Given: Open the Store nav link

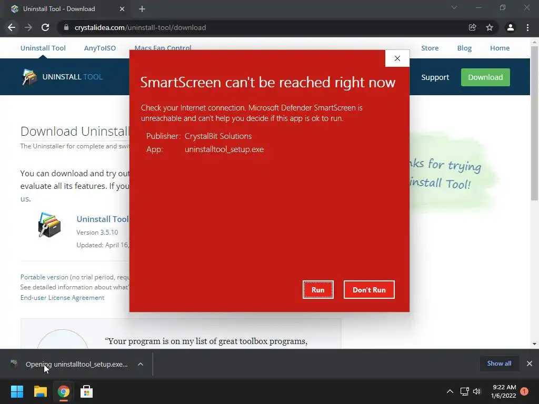Looking at the screenshot, I should coord(430,48).
